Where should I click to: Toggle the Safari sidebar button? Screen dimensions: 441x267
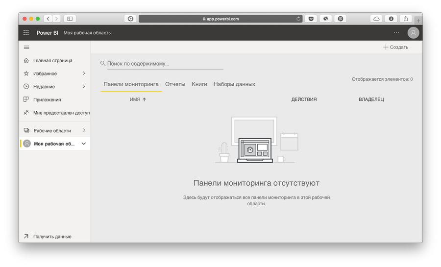pyautogui.click(x=70, y=19)
